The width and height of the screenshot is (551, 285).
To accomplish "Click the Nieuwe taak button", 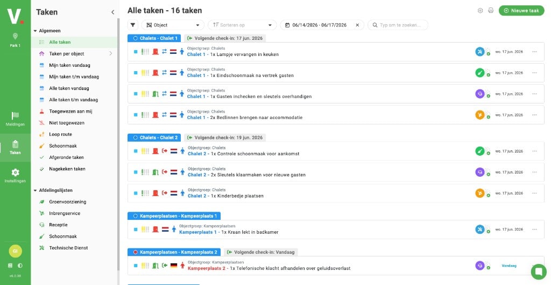I will pyautogui.click(x=521, y=11).
